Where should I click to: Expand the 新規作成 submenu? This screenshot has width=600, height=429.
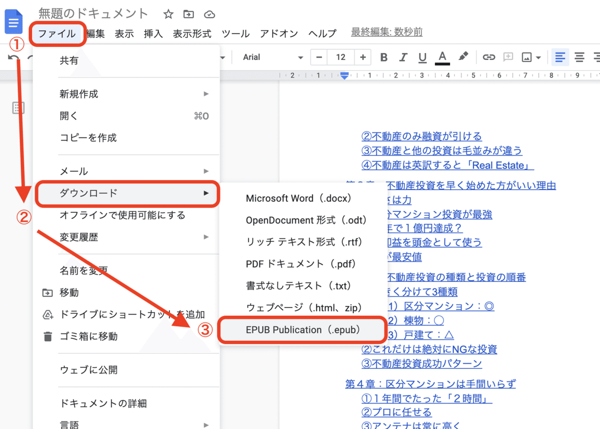(126, 94)
